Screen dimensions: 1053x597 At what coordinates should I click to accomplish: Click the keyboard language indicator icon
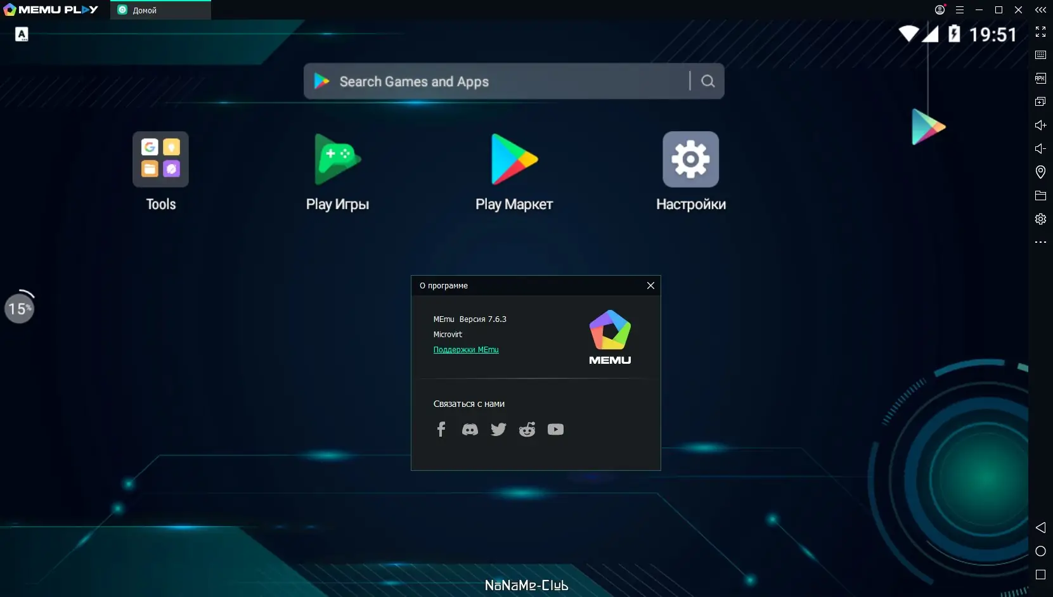click(22, 34)
